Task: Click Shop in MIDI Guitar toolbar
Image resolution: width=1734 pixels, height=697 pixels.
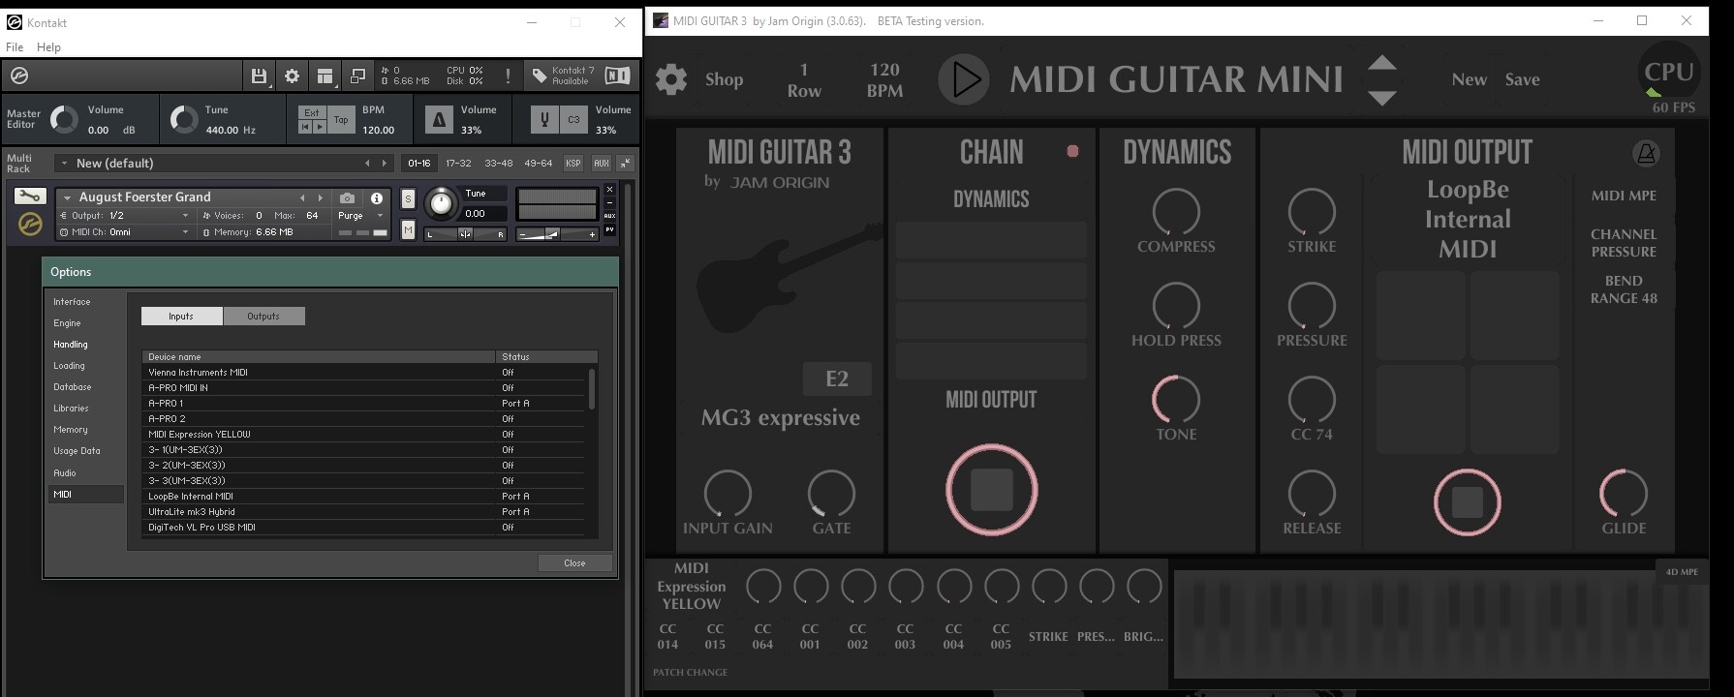Action: pyautogui.click(x=724, y=79)
